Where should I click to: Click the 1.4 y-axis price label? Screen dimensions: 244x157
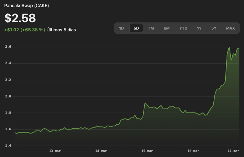8,146
